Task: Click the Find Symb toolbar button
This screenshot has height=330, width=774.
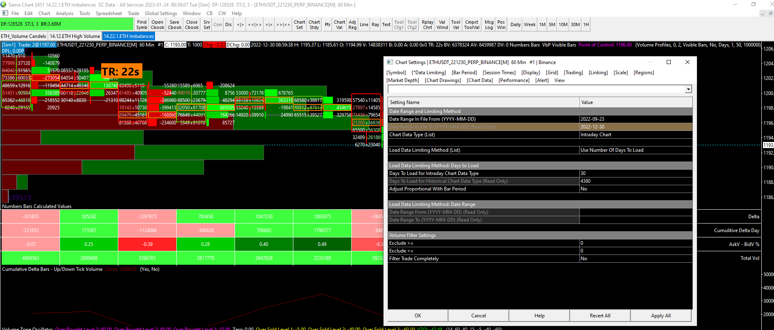Action: (142, 24)
